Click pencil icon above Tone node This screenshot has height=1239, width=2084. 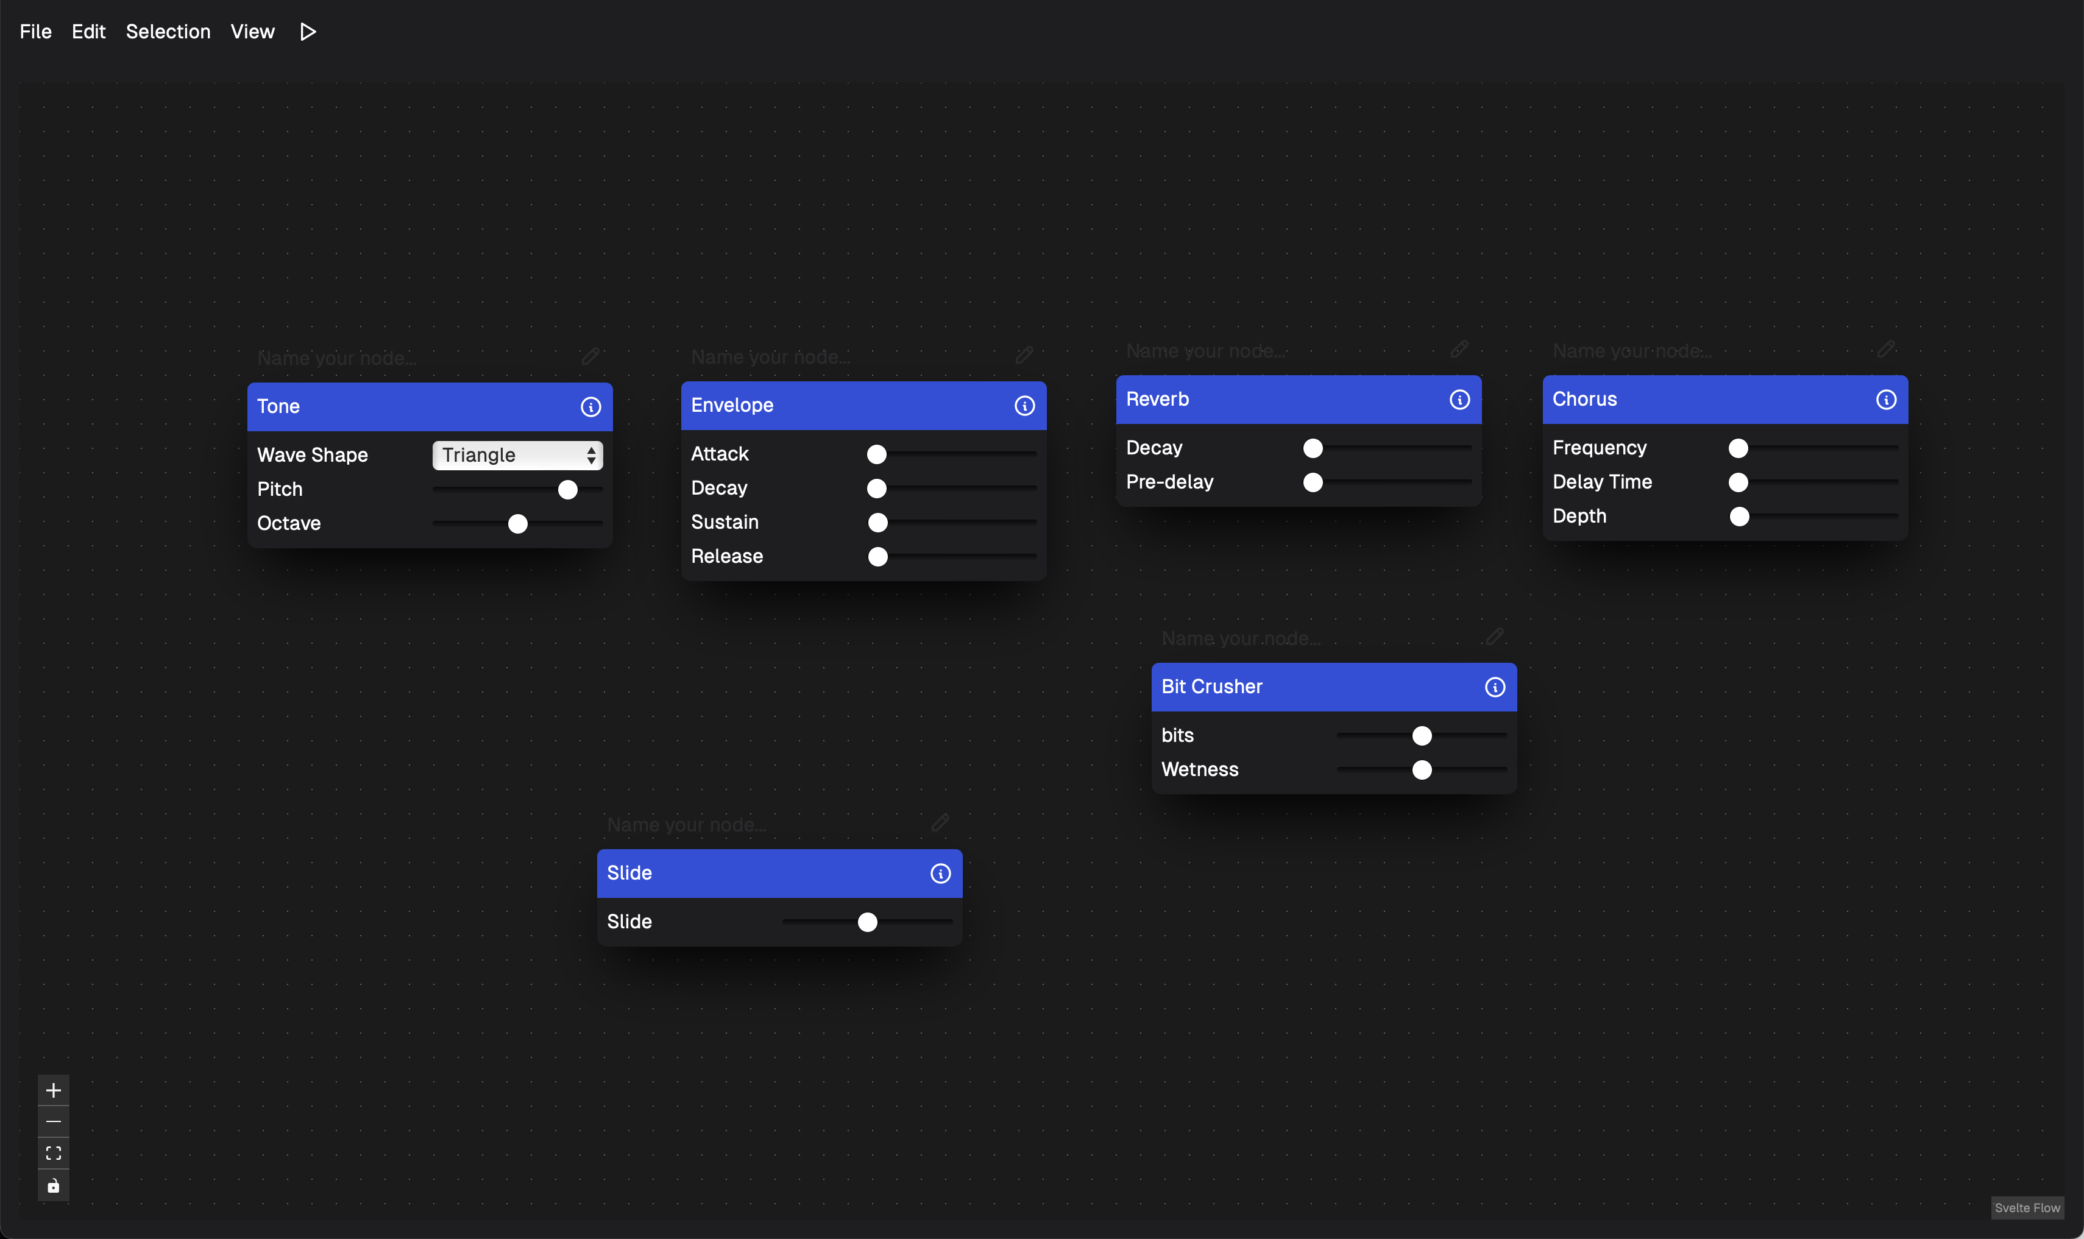pyautogui.click(x=590, y=356)
